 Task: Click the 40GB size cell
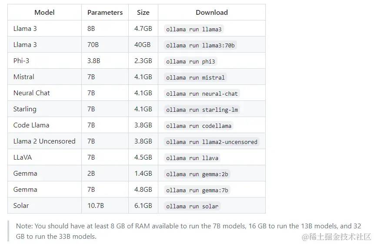[143, 44]
